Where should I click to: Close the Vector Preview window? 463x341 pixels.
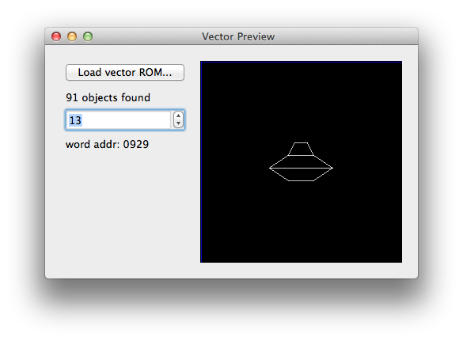(x=56, y=36)
